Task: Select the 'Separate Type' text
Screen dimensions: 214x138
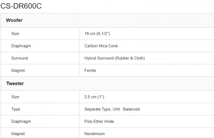Action: click(97, 109)
